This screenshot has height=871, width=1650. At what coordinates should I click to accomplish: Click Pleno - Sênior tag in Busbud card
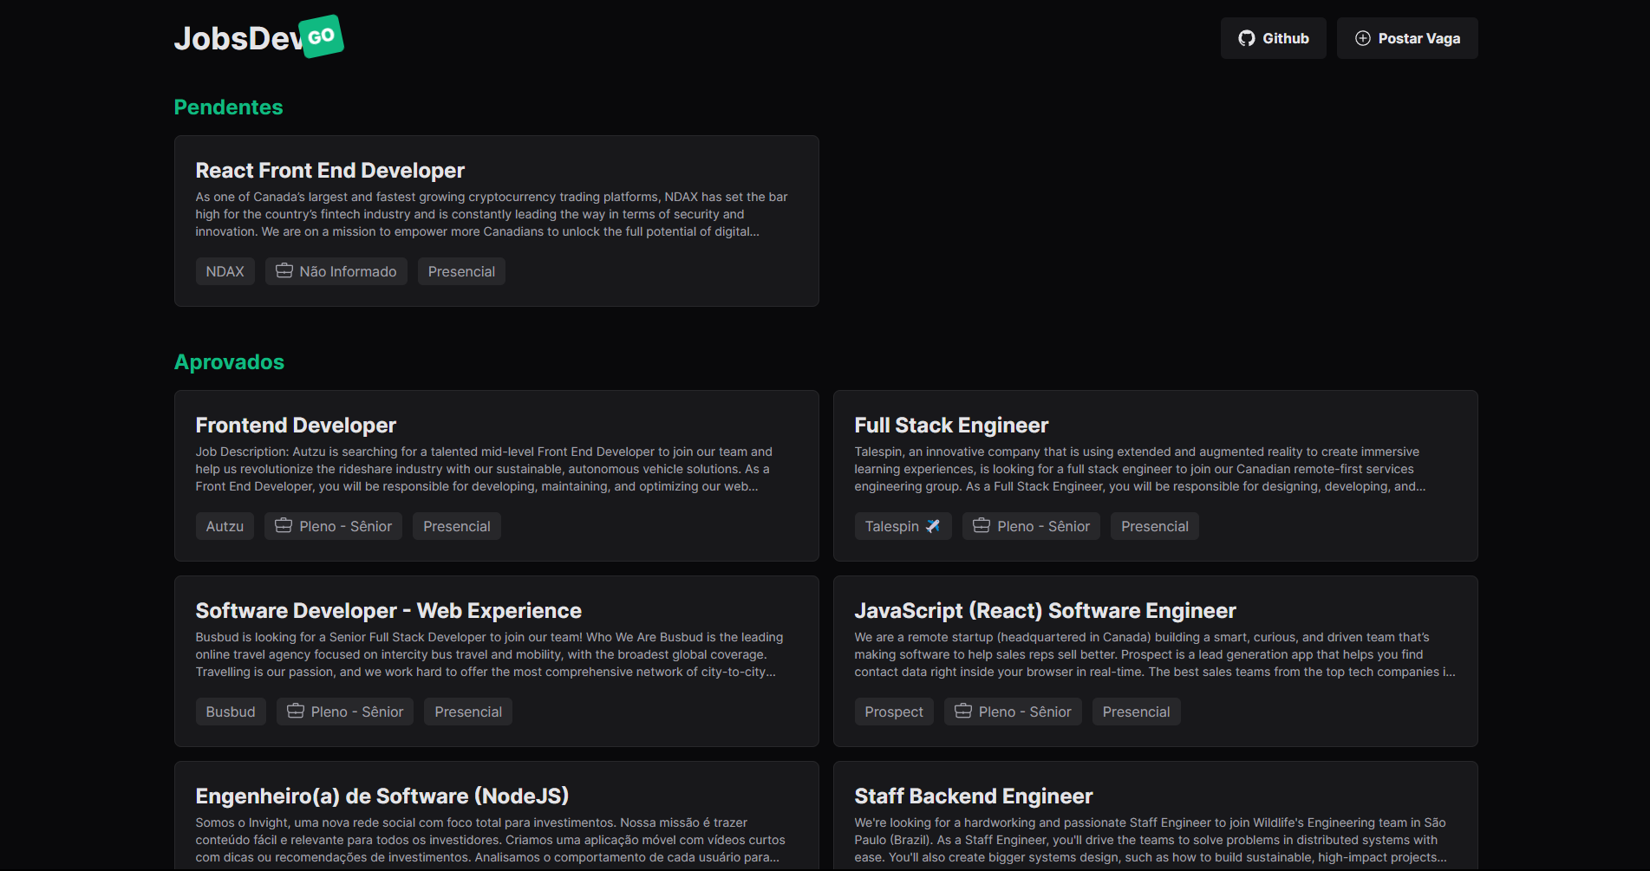[345, 712]
